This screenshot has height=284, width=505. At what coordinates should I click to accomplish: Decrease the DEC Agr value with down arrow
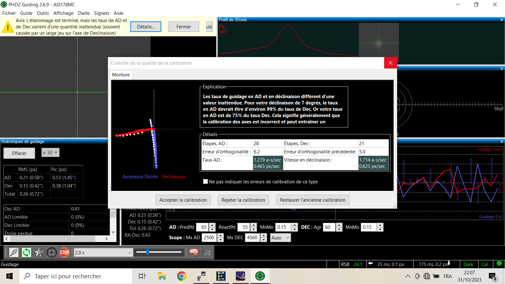click(x=339, y=229)
